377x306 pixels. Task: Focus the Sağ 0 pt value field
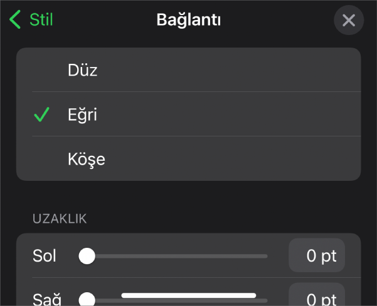(317, 298)
